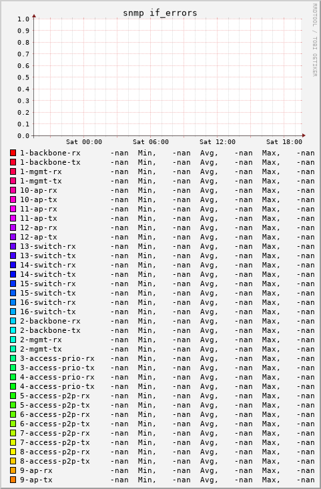Select the 5-access-p2p-tx legend label
Viewport: 321px width, 489px height.
coord(55,405)
